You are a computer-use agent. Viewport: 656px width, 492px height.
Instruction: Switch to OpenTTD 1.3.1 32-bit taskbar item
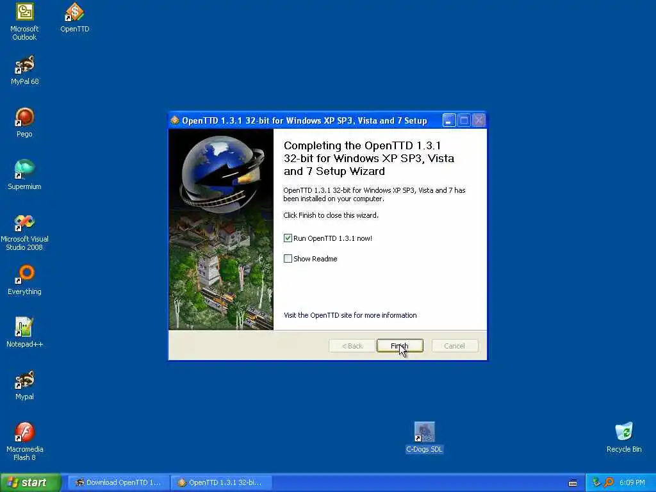point(221,482)
